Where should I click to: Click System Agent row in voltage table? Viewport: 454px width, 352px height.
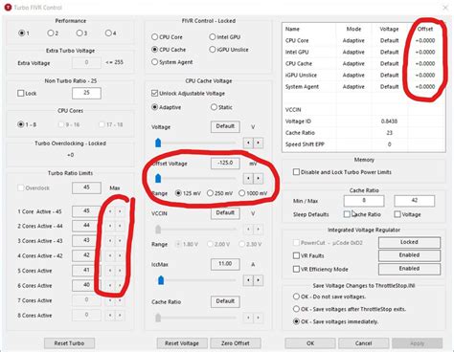(x=364, y=86)
